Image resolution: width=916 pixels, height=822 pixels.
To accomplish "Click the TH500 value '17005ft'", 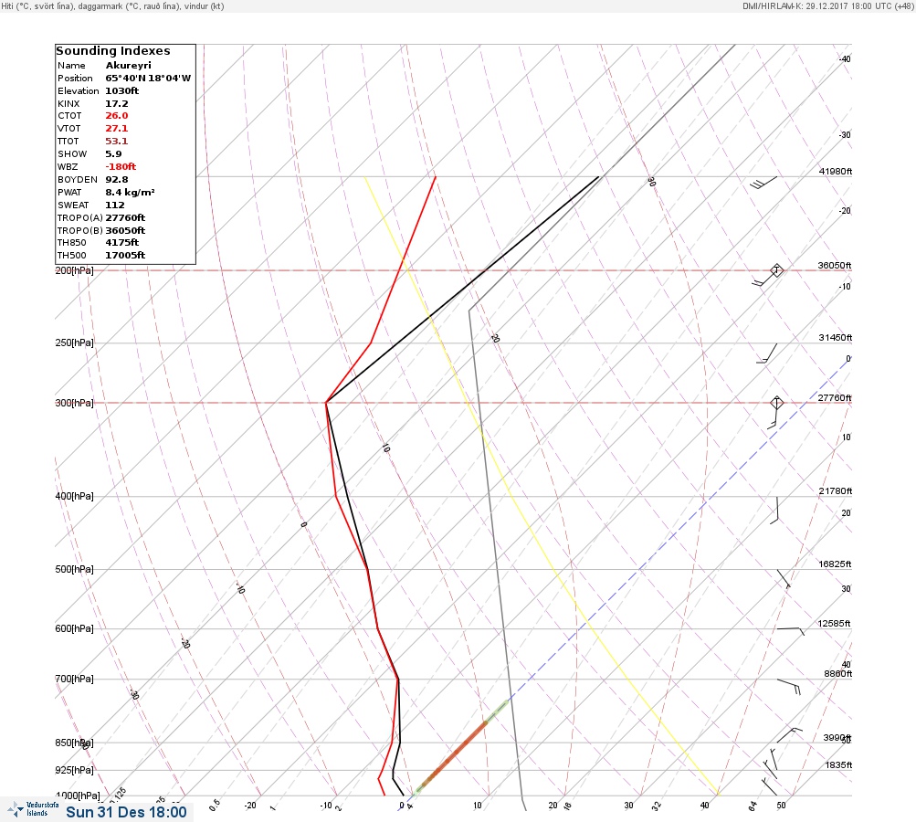I will tap(125, 256).
